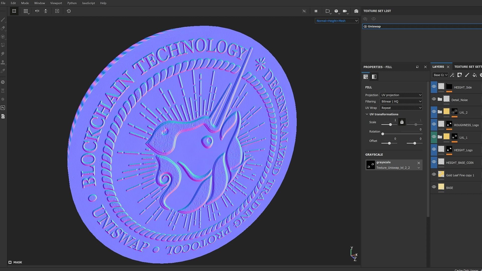
Task: Collapse the UV transformations section
Action: [367, 114]
